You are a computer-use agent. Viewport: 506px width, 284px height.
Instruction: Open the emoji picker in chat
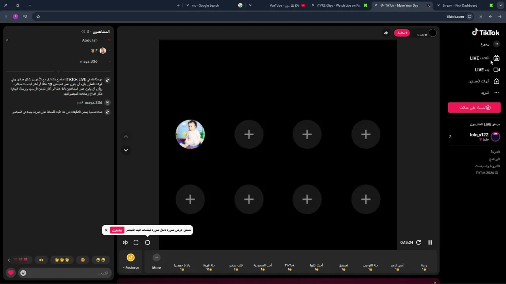[23, 273]
